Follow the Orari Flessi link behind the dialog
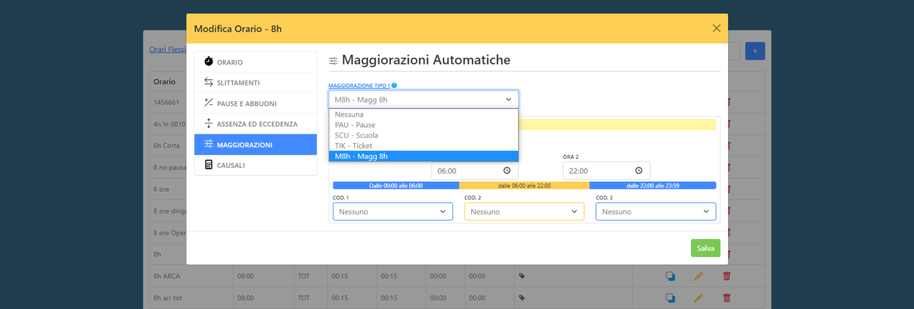The image size is (914, 309). click(167, 49)
